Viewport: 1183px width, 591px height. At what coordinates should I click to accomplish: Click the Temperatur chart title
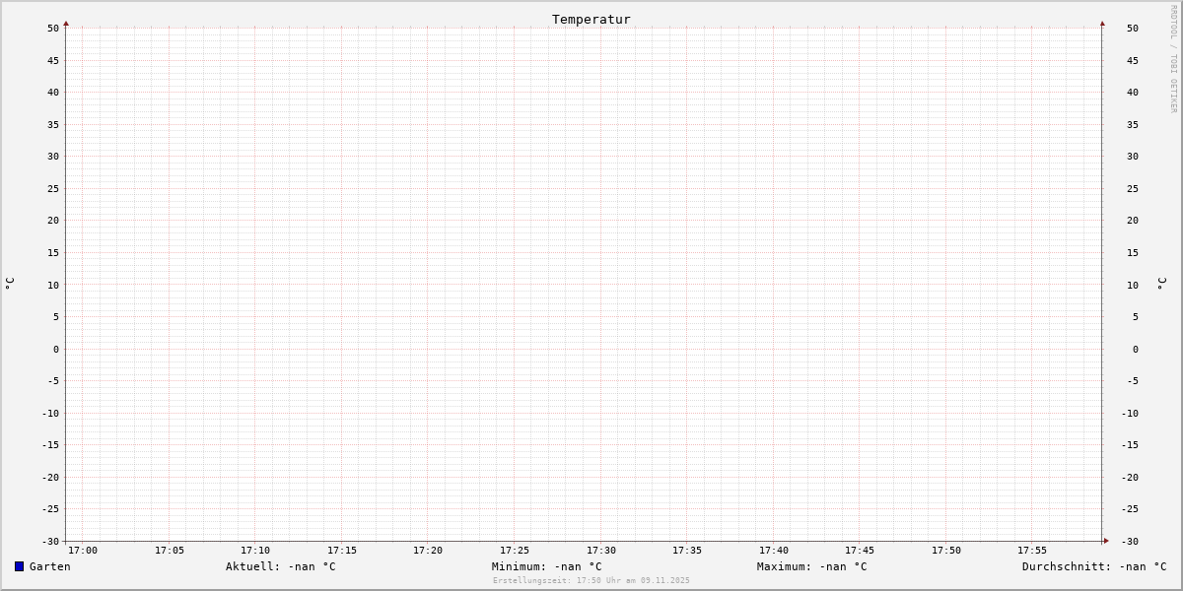591,19
